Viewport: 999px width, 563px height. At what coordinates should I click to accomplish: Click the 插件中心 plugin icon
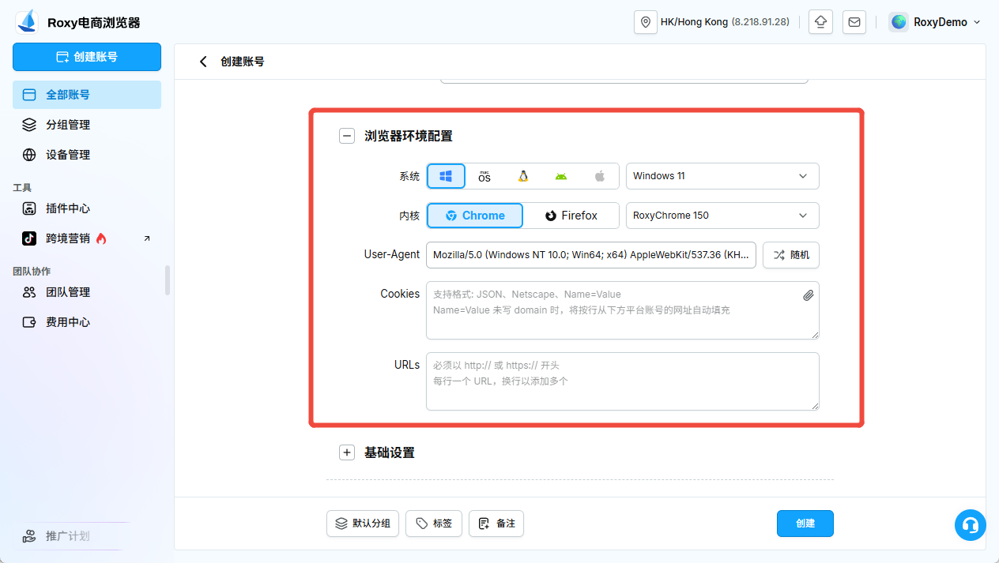(x=29, y=208)
